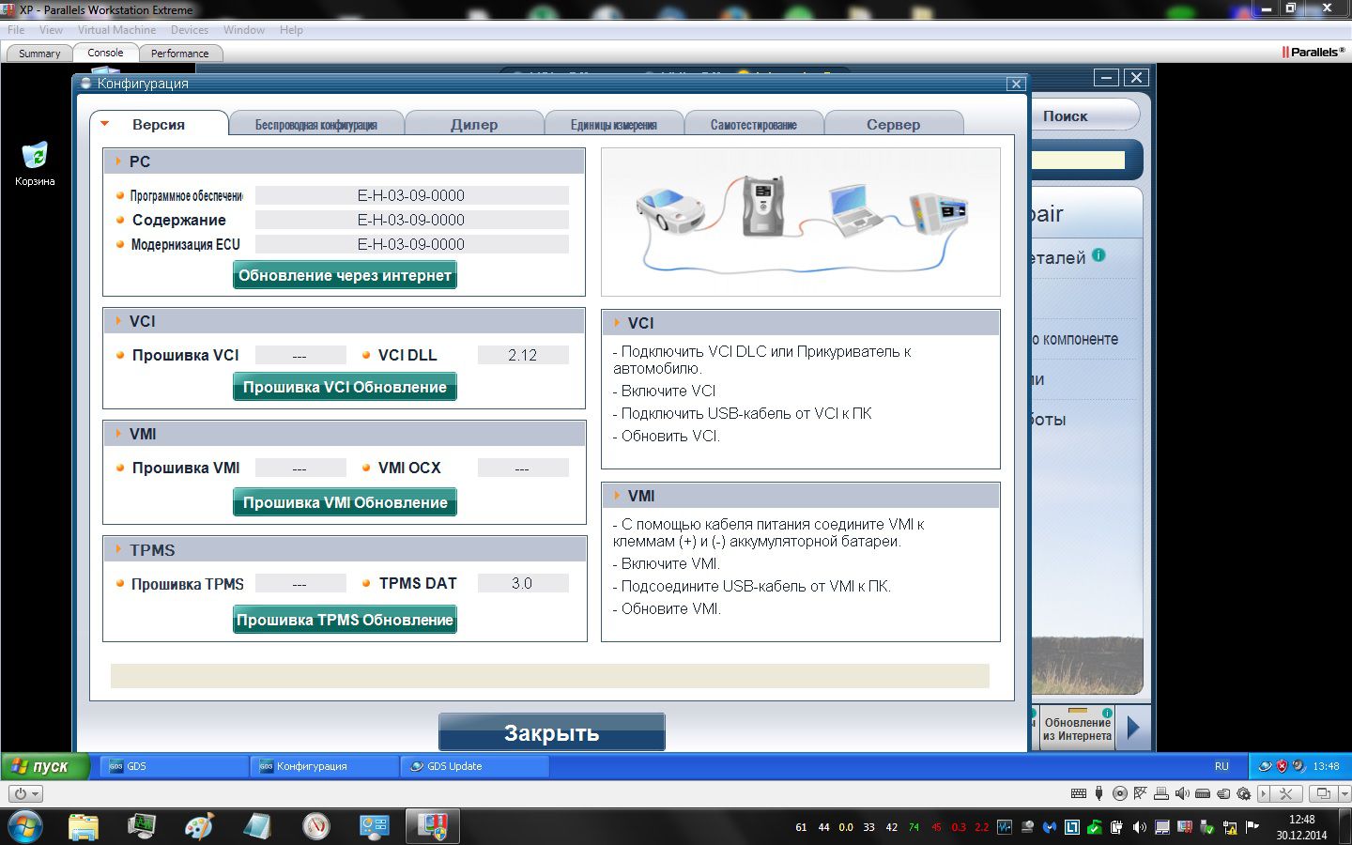The height and width of the screenshot is (845, 1352).
Task: Switch to GDS Update taskbar item
Action: [474, 766]
